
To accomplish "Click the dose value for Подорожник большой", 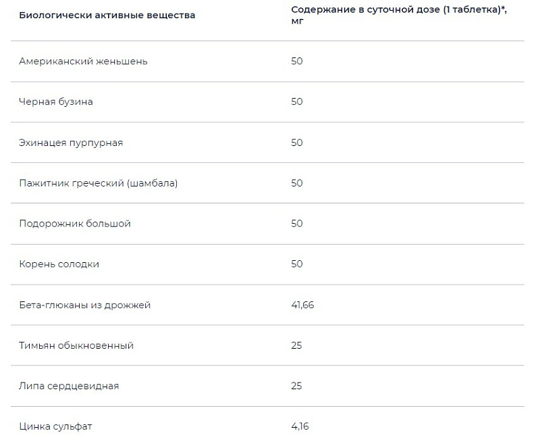I will pyautogui.click(x=297, y=224).
